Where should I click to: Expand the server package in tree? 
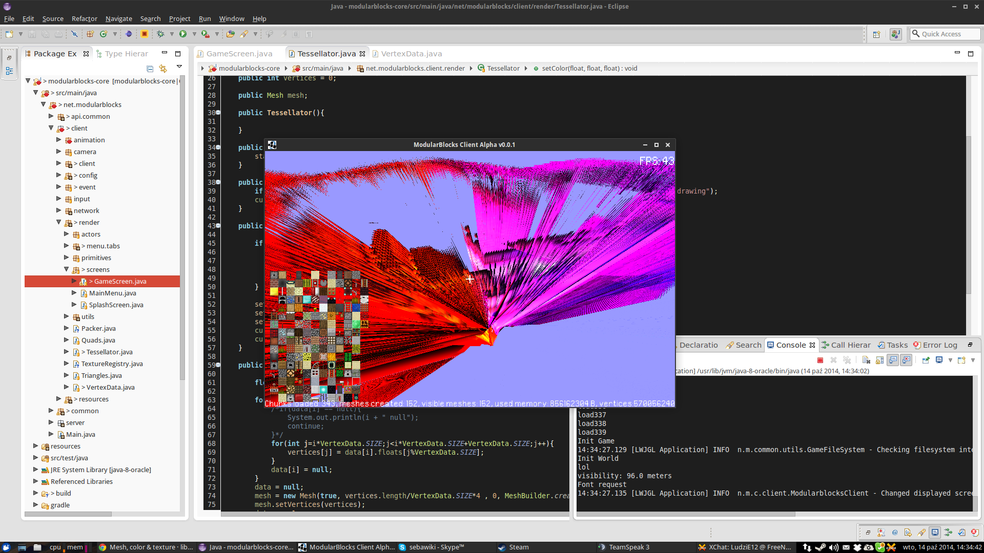click(x=51, y=422)
